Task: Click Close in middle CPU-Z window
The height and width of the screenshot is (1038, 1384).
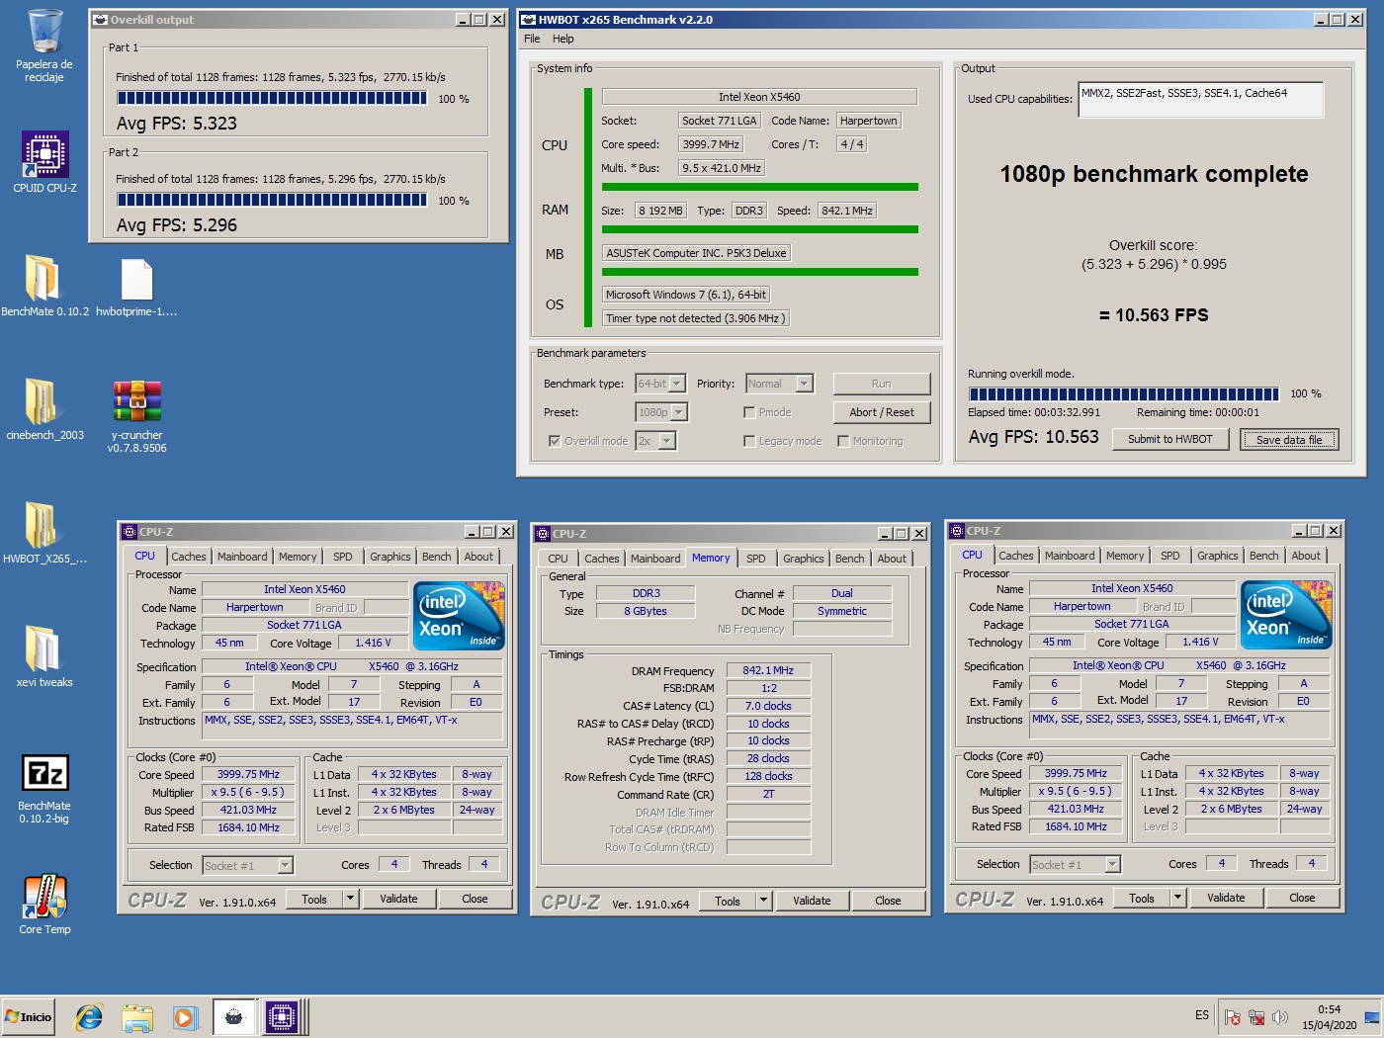Action: pyautogui.click(x=888, y=901)
